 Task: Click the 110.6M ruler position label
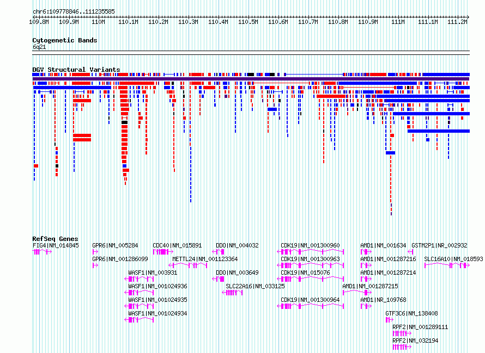click(x=278, y=22)
